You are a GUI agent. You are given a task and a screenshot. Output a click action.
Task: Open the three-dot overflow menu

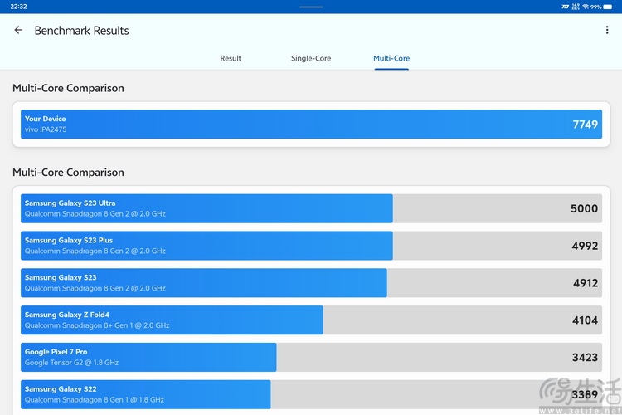coord(607,30)
